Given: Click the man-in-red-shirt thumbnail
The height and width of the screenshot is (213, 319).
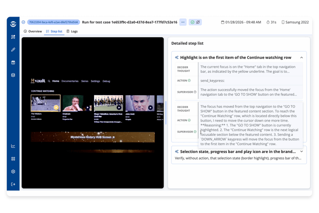Looking at the screenshot, I should pyautogui.click(x=77, y=103).
